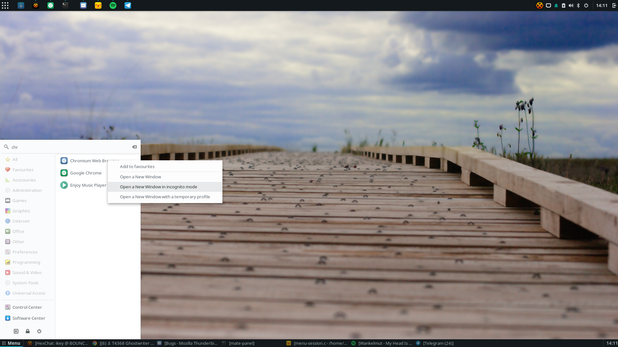Click the lock screen icon in menu
The height and width of the screenshot is (347, 618).
point(28,331)
